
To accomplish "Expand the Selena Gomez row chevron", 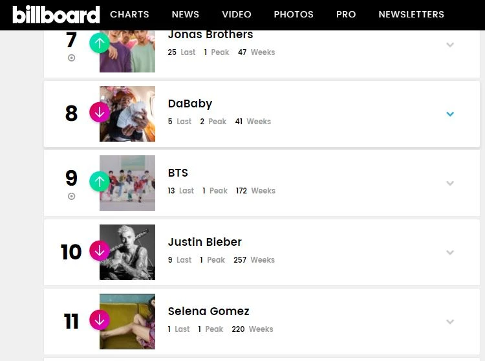I will 450,322.
